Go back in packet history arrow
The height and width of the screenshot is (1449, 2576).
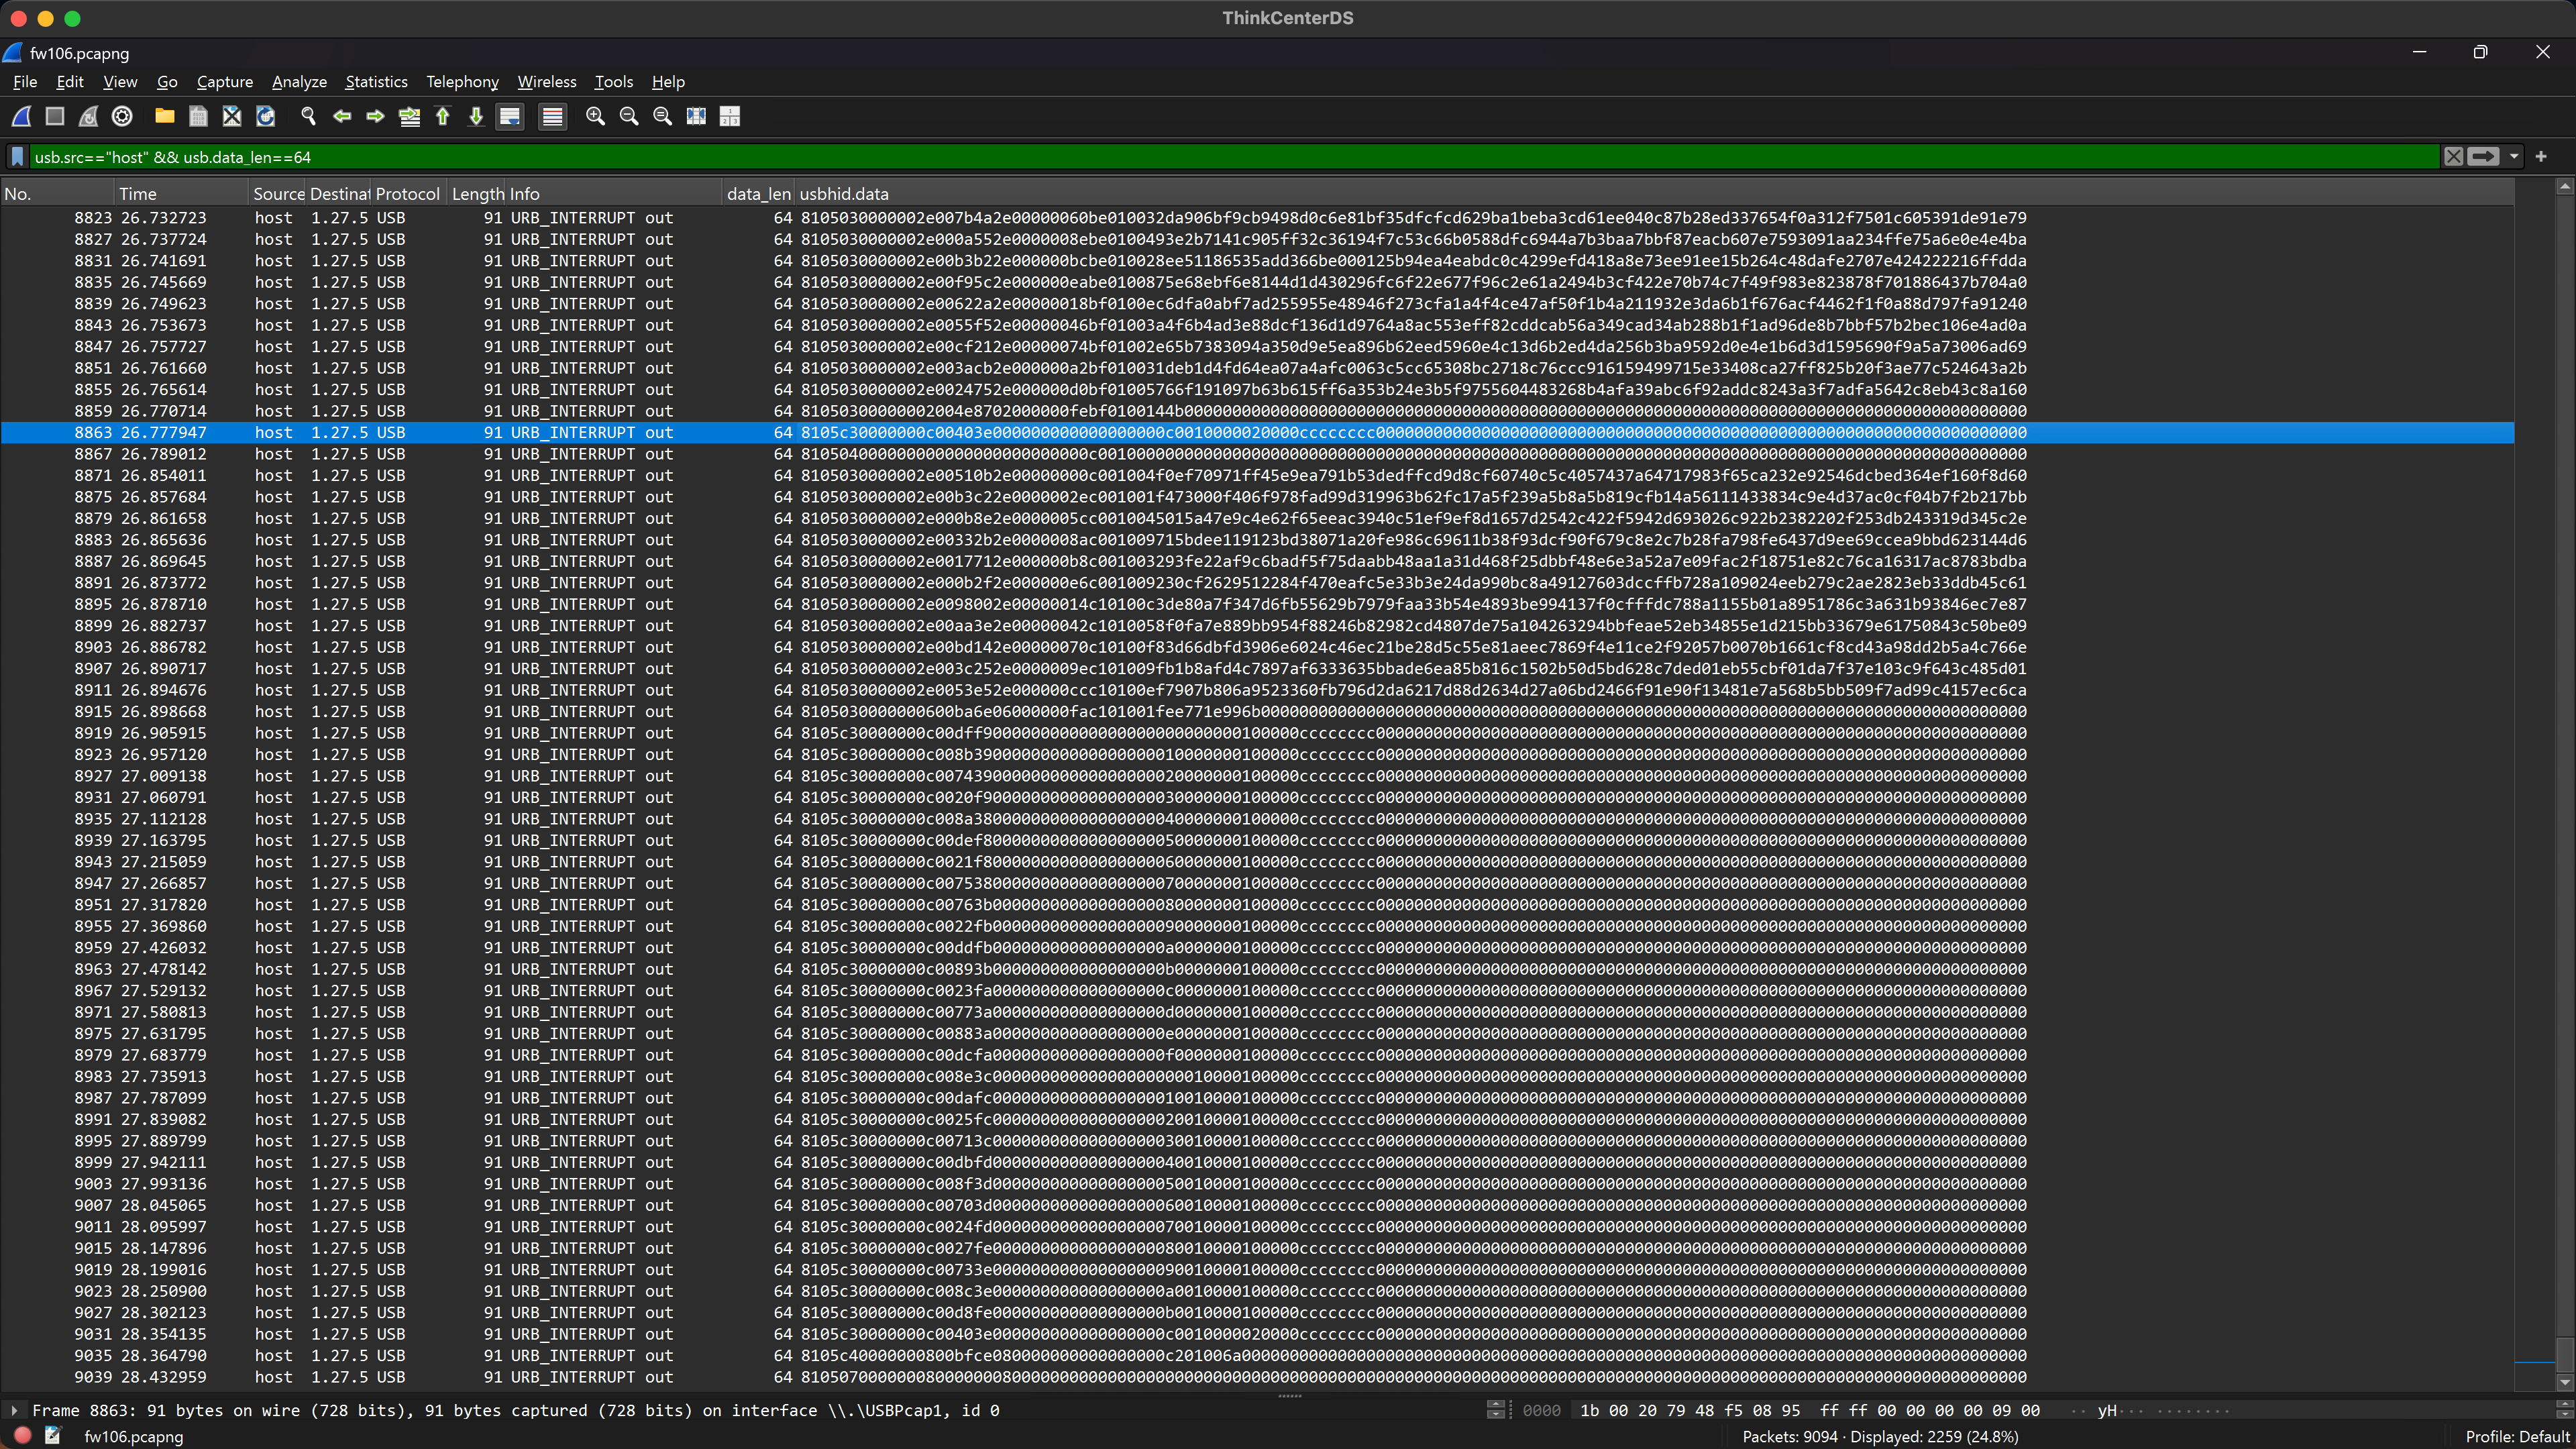[342, 116]
